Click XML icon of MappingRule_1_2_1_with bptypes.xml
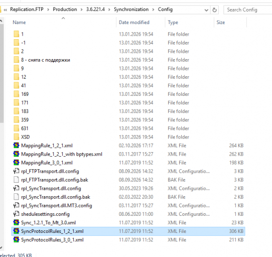 [16, 154]
